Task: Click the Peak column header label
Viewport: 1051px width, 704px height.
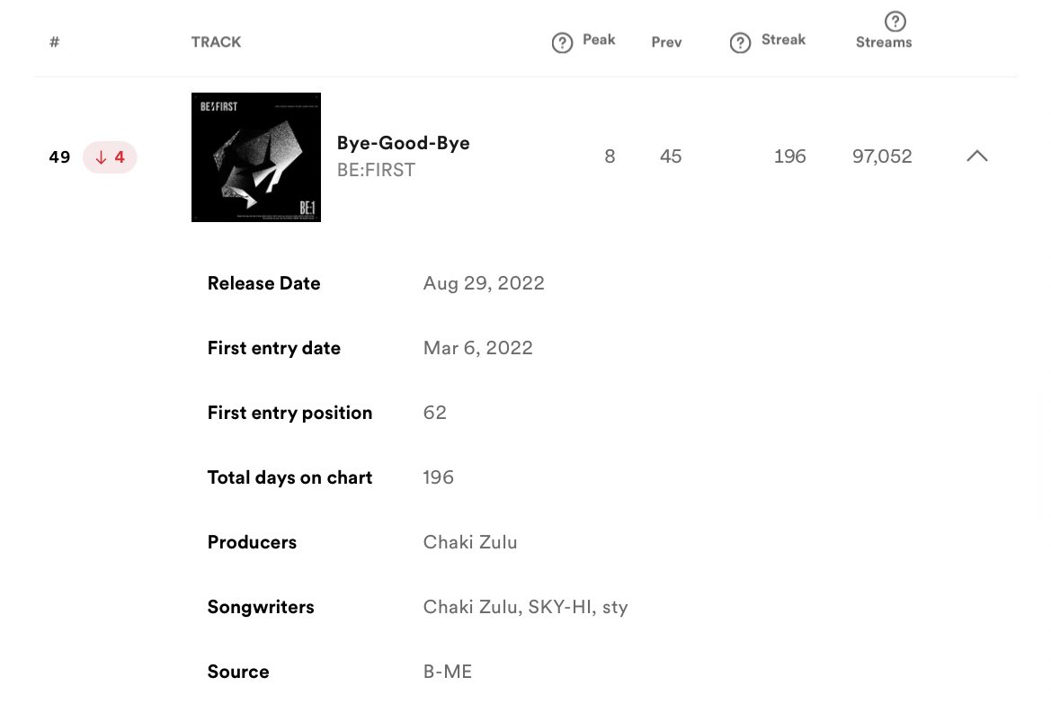Action: click(x=599, y=40)
